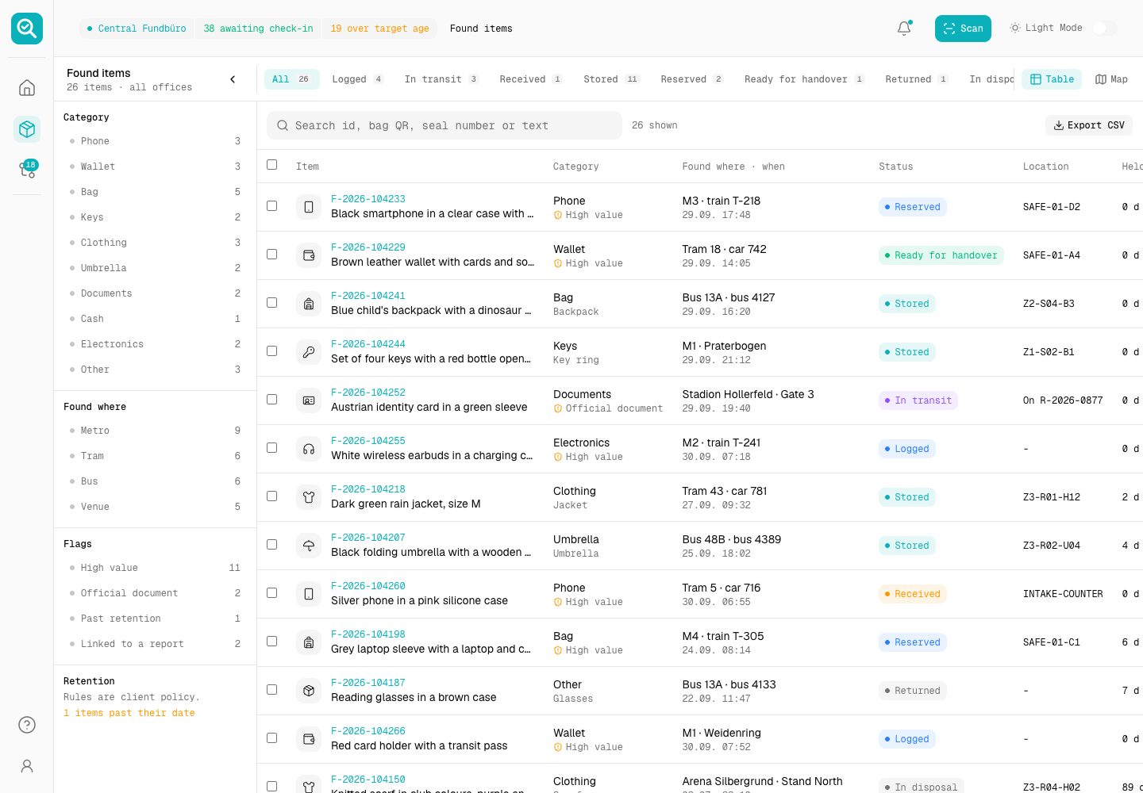Screen dimensions: 1143x793
Task: Select the checkbox for F-2026-104218
Action: coord(272,496)
